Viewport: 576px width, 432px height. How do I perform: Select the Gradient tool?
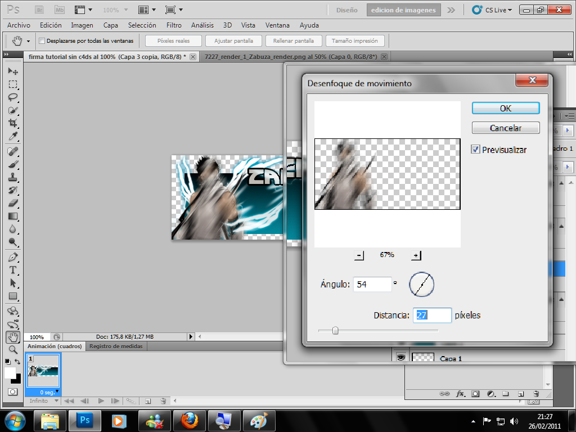pyautogui.click(x=13, y=216)
